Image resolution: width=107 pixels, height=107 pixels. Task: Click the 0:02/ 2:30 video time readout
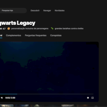pyautogui.click(x=10, y=98)
